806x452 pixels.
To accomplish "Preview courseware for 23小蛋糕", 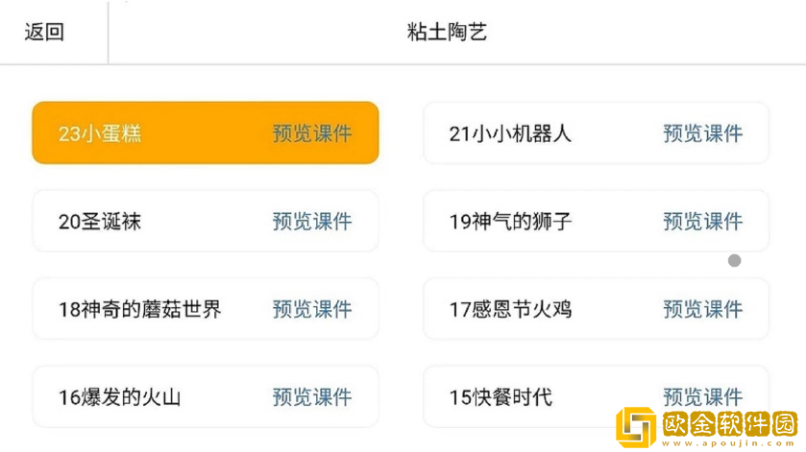I will (x=311, y=133).
